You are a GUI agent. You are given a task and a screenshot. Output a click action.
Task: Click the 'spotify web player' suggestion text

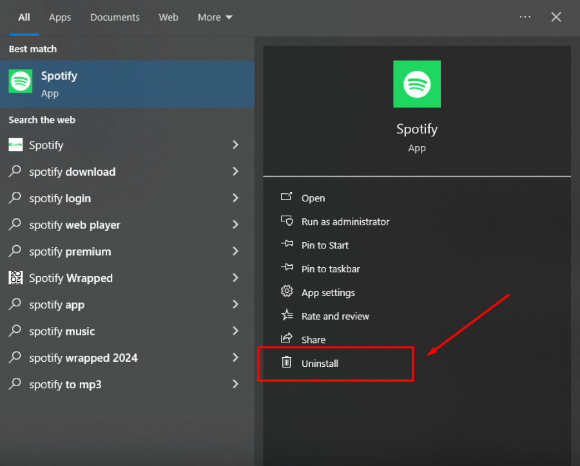75,225
